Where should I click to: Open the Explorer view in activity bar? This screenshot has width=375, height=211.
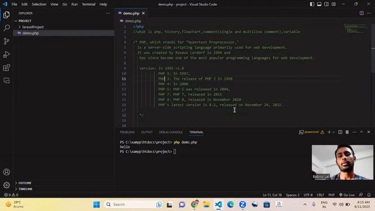point(6,15)
